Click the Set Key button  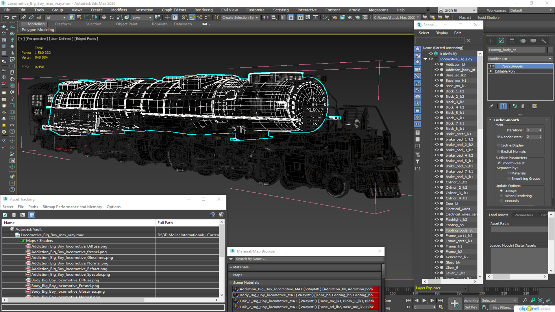pyautogui.click(x=471, y=307)
